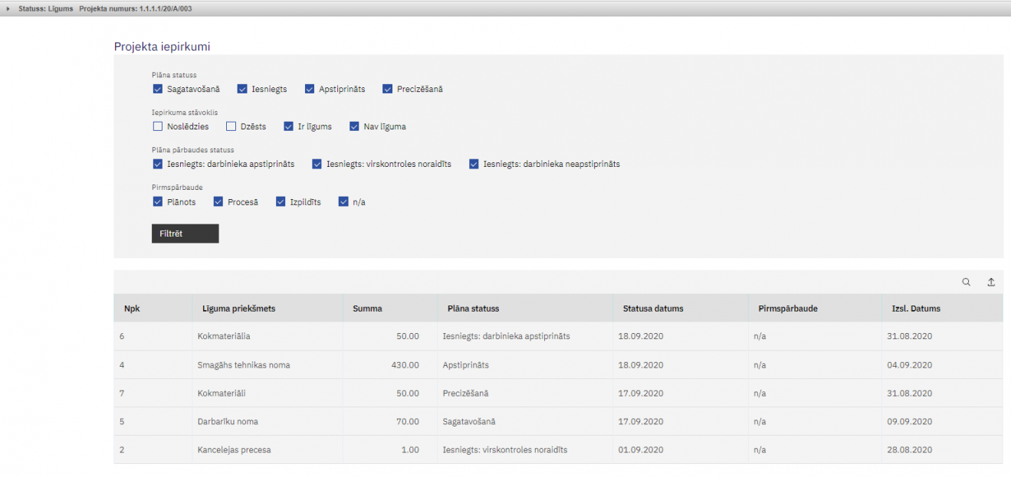This screenshot has width=1011, height=477.
Task: Click the search magnifier icon above table
Action: 966,283
